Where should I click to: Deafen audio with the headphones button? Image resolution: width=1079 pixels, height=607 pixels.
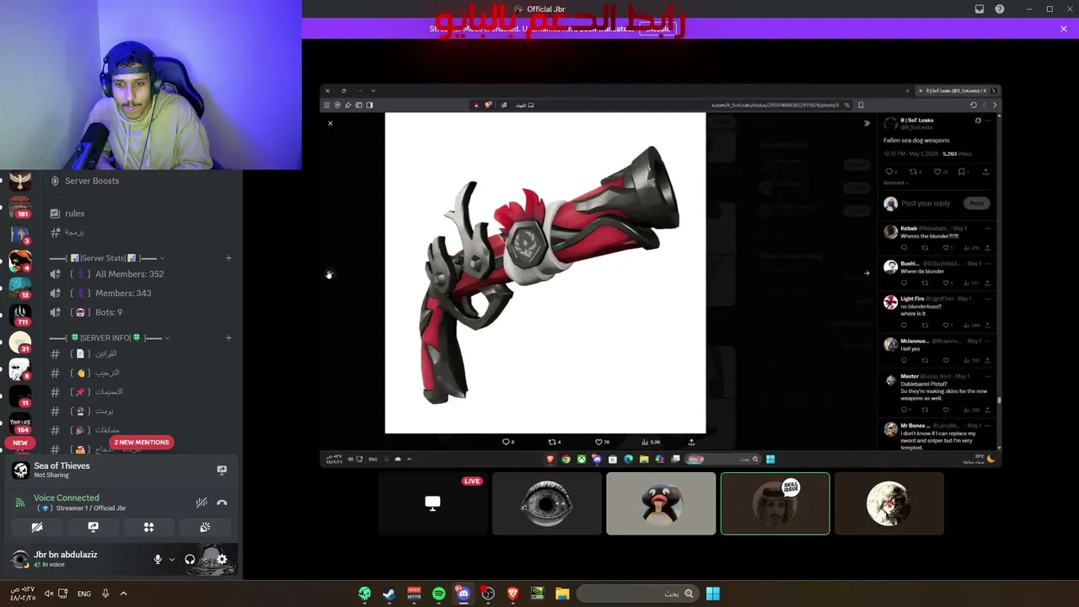coord(190,559)
